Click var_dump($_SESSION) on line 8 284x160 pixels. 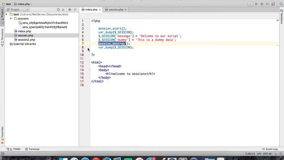(x=116, y=48)
